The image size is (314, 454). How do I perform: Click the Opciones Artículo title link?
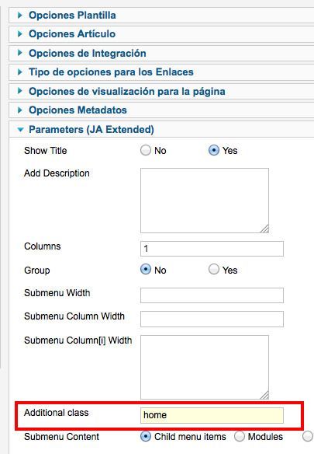pyautogui.click(x=72, y=34)
